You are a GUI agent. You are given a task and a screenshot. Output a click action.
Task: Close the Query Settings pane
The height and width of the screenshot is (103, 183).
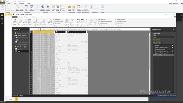(173, 29)
